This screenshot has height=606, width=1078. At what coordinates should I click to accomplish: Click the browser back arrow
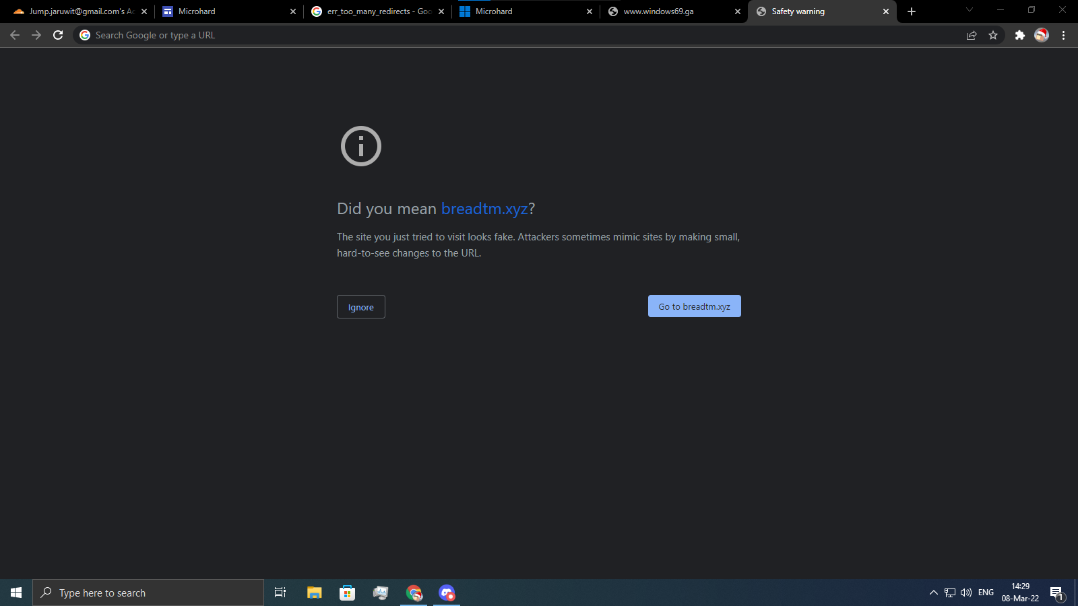point(15,35)
